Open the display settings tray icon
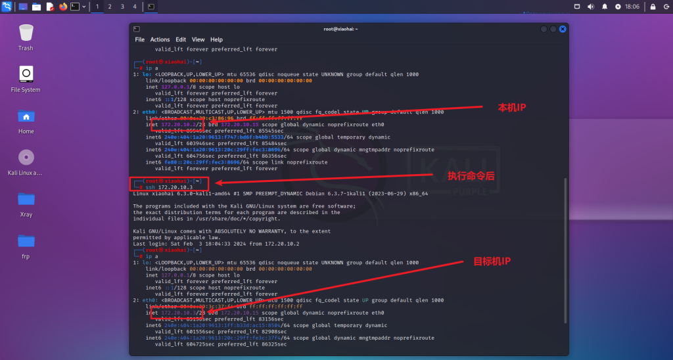 (577, 7)
